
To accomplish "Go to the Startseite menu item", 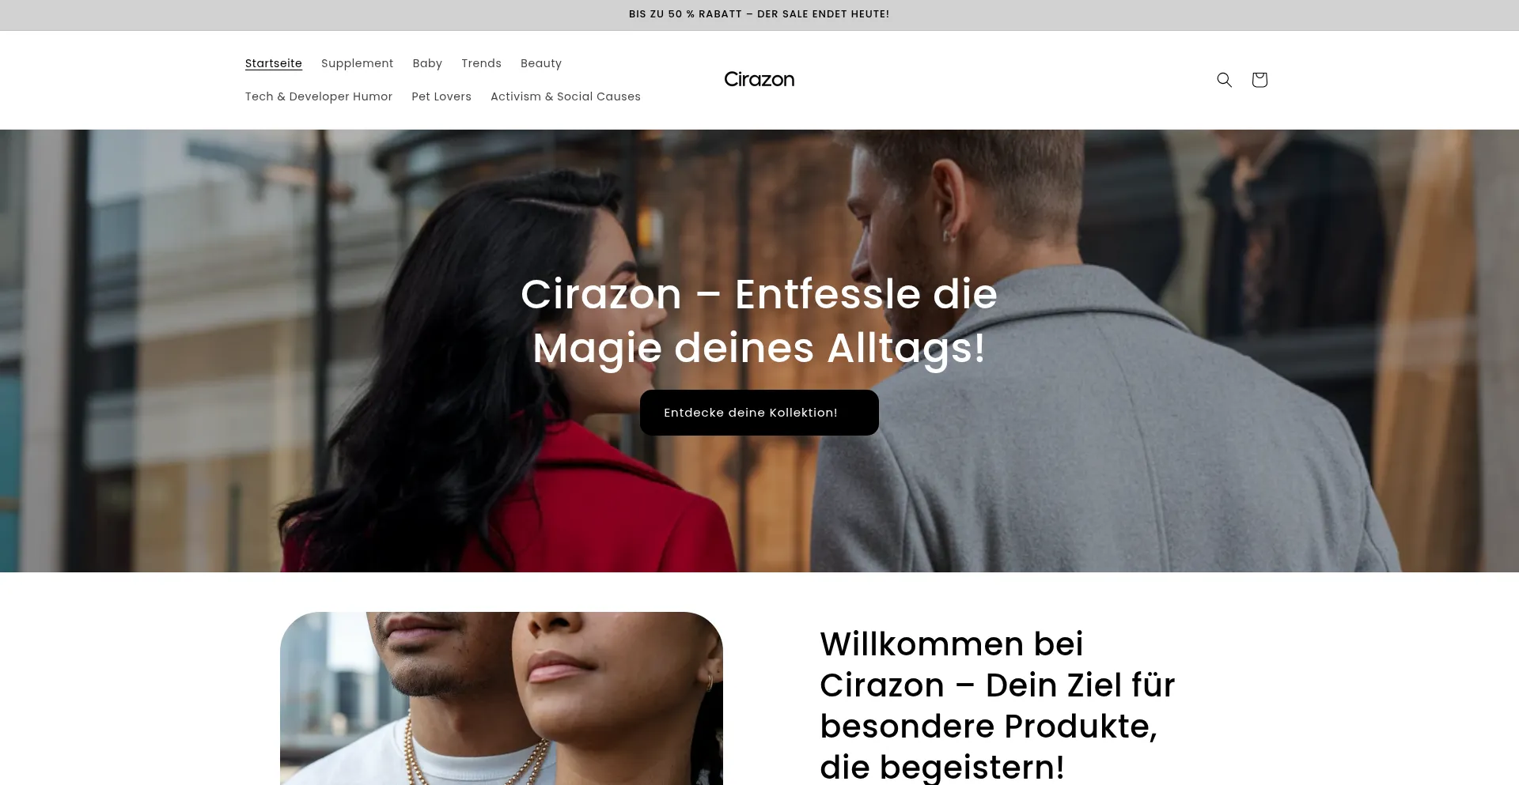I will pos(274,63).
